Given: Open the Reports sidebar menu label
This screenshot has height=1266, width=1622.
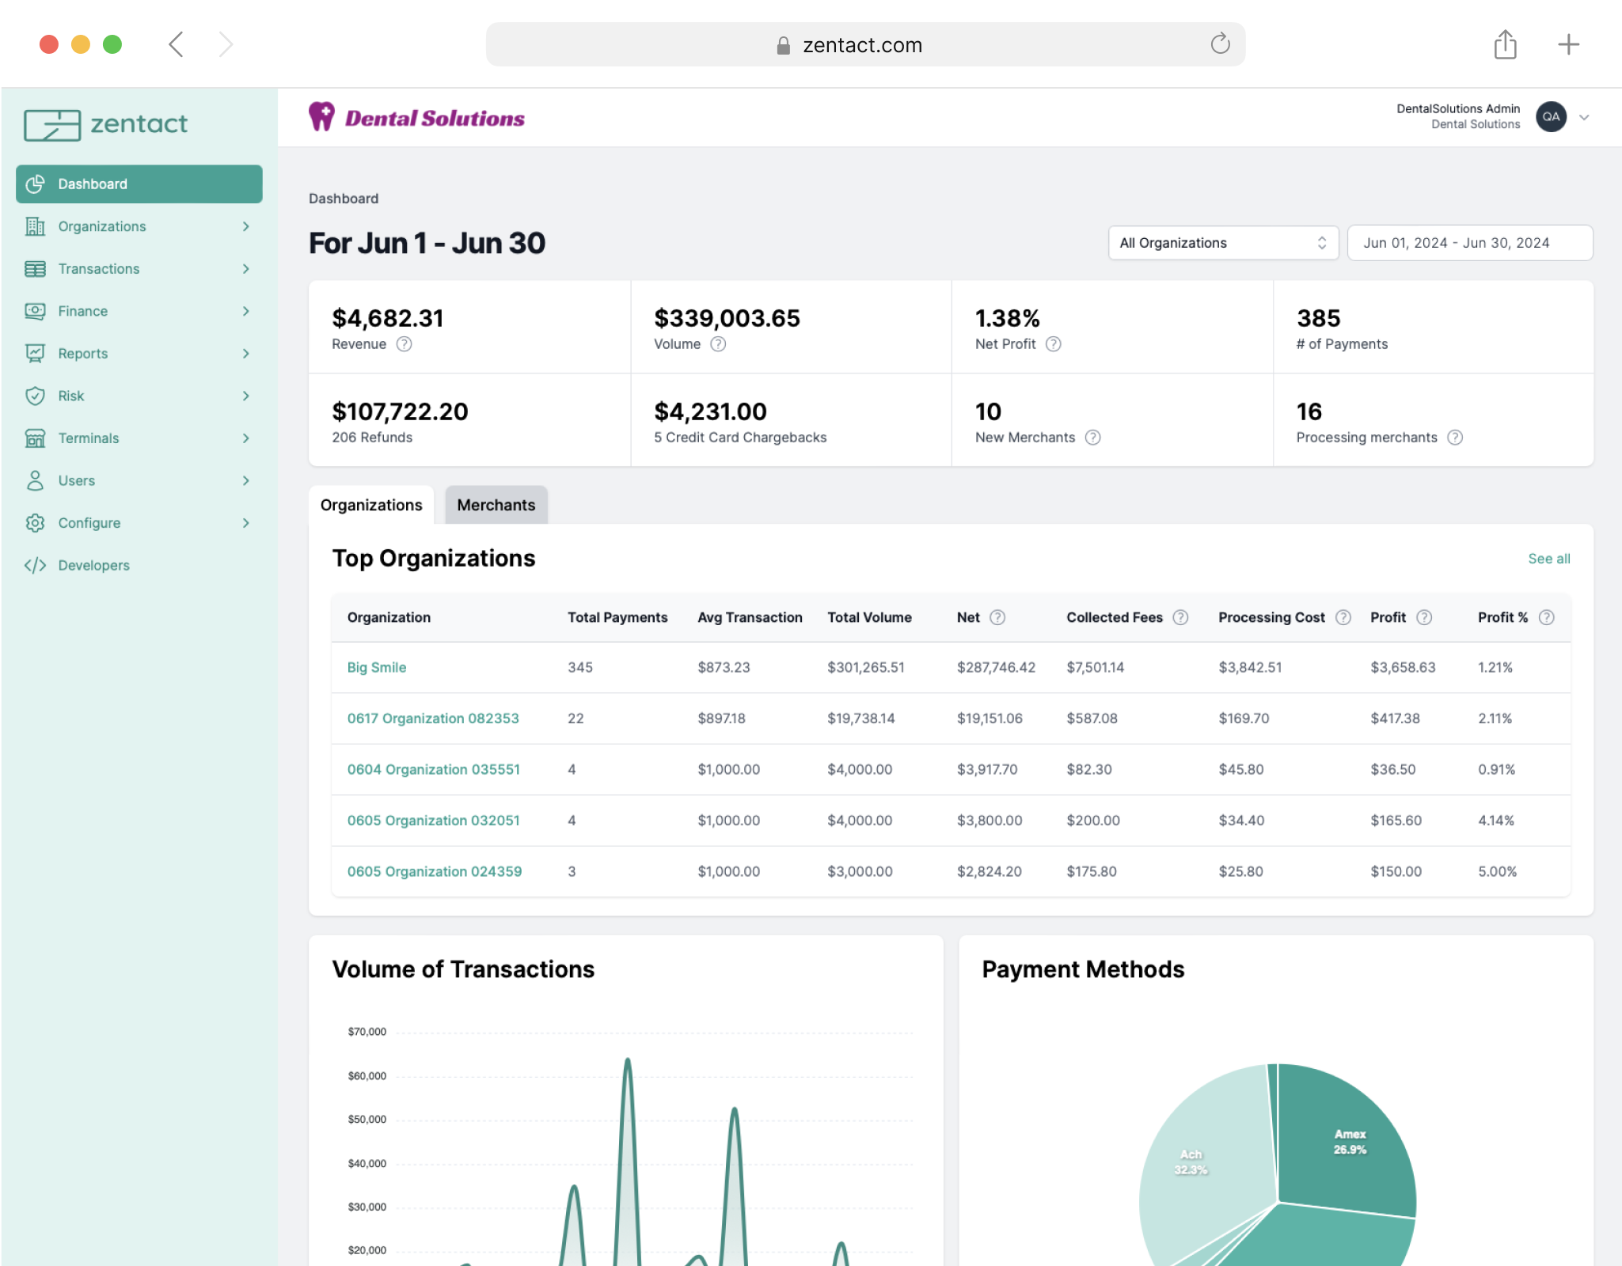Looking at the screenshot, I should coord(83,354).
